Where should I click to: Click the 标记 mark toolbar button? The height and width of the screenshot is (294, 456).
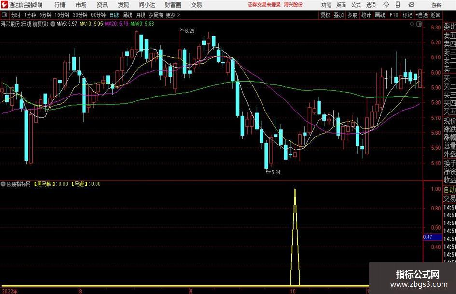pyautogui.click(x=407, y=15)
